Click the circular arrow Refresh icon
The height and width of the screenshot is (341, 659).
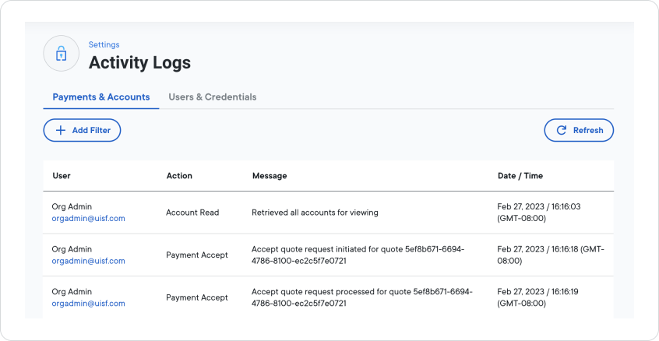(561, 130)
